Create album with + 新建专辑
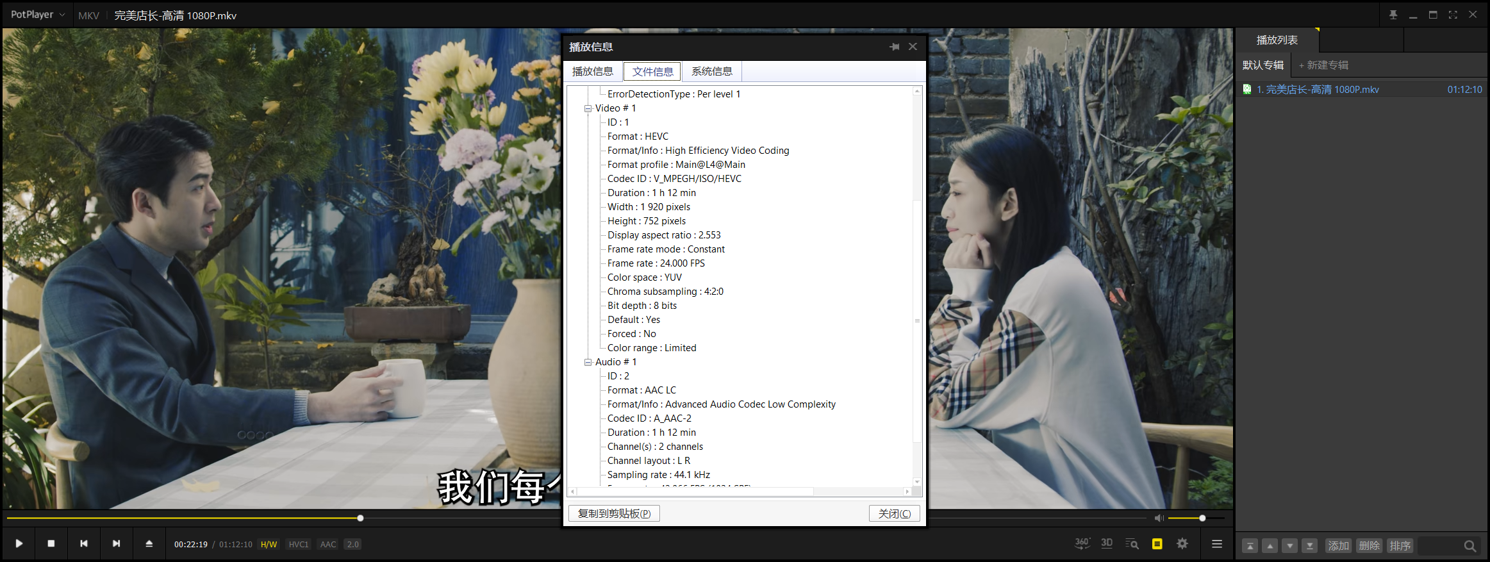 coord(1323,65)
